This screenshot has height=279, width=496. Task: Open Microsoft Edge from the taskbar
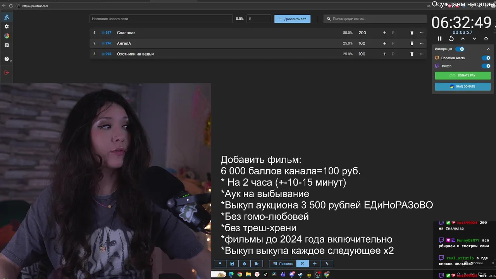[x=231, y=274]
